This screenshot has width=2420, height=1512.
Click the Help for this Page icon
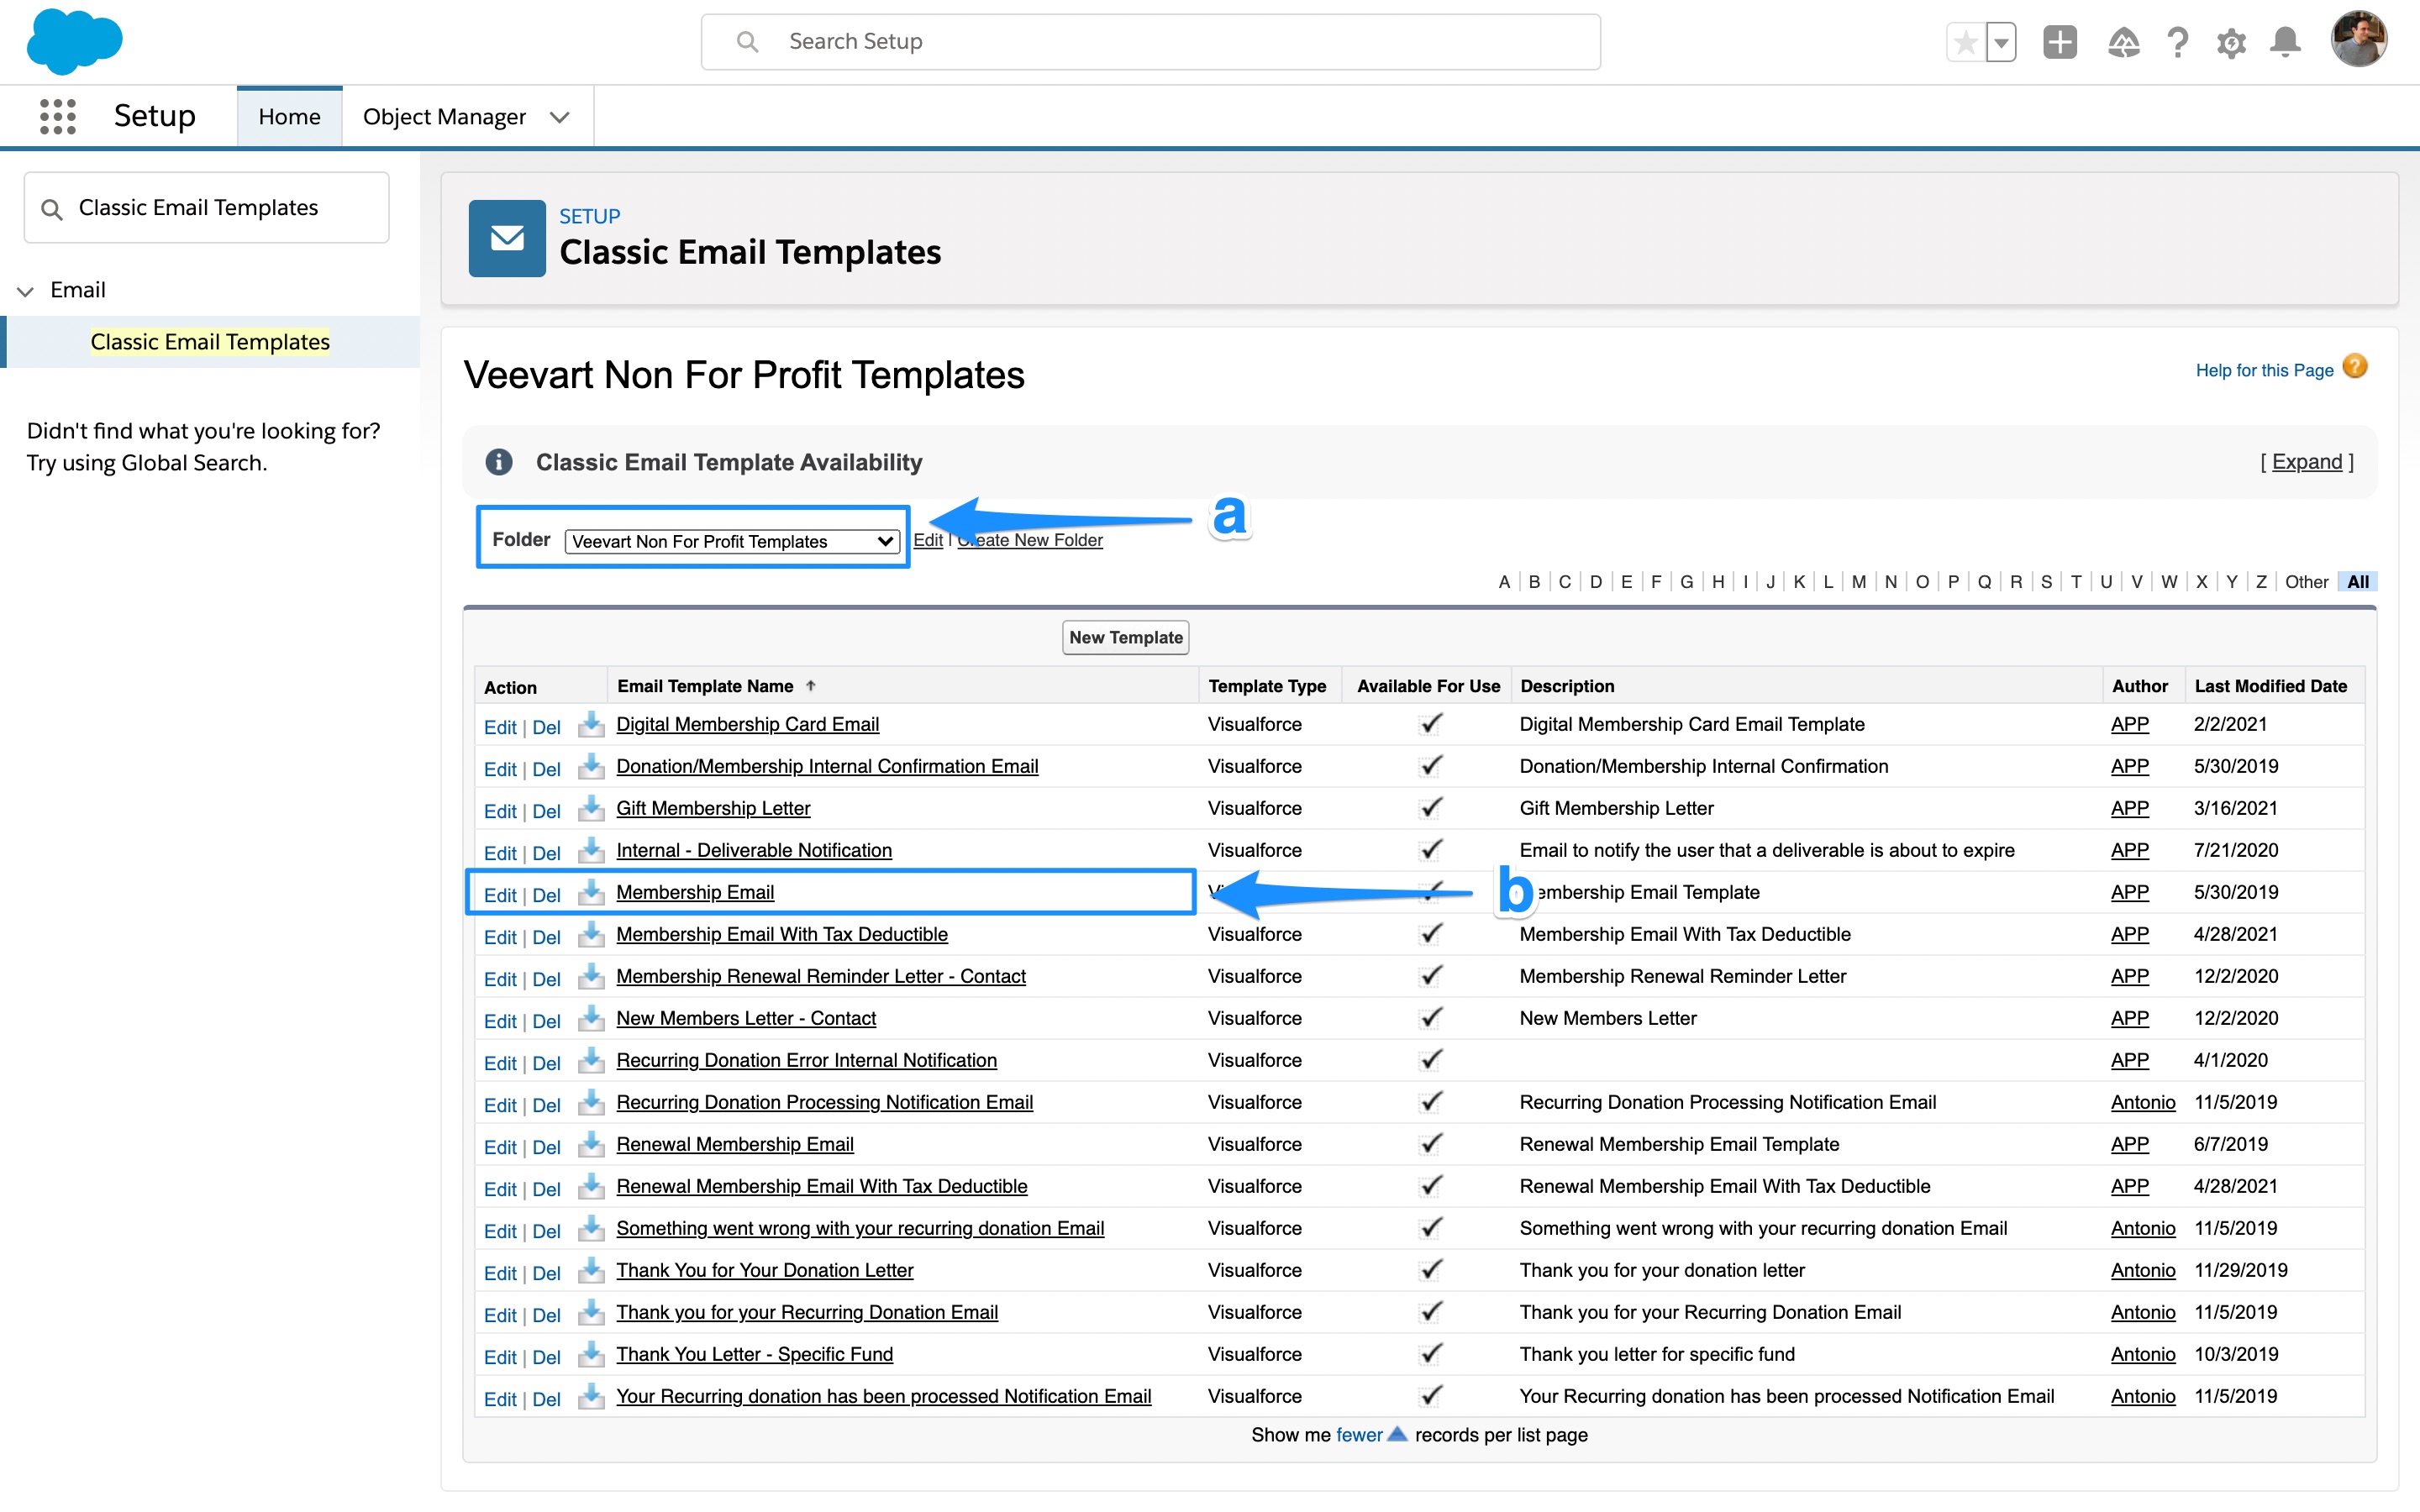2356,366
